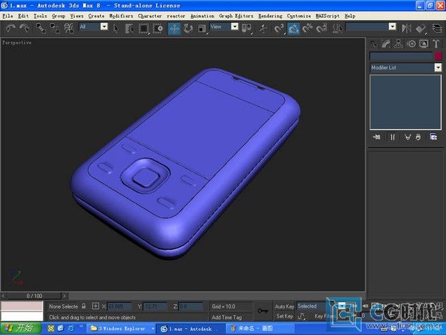Image resolution: width=446 pixels, height=335 pixels.
Task: Click the Configure Modifier Sets icon
Action: (434, 137)
